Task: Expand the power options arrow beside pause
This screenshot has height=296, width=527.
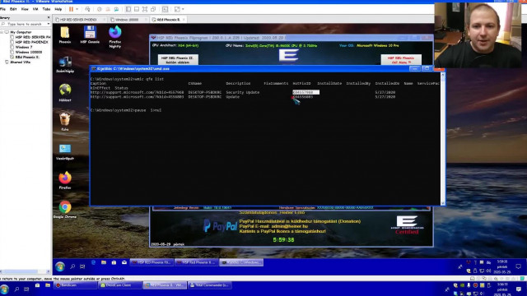Action: (77, 9)
